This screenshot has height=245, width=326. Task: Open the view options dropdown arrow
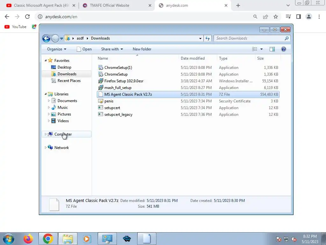(x=262, y=49)
